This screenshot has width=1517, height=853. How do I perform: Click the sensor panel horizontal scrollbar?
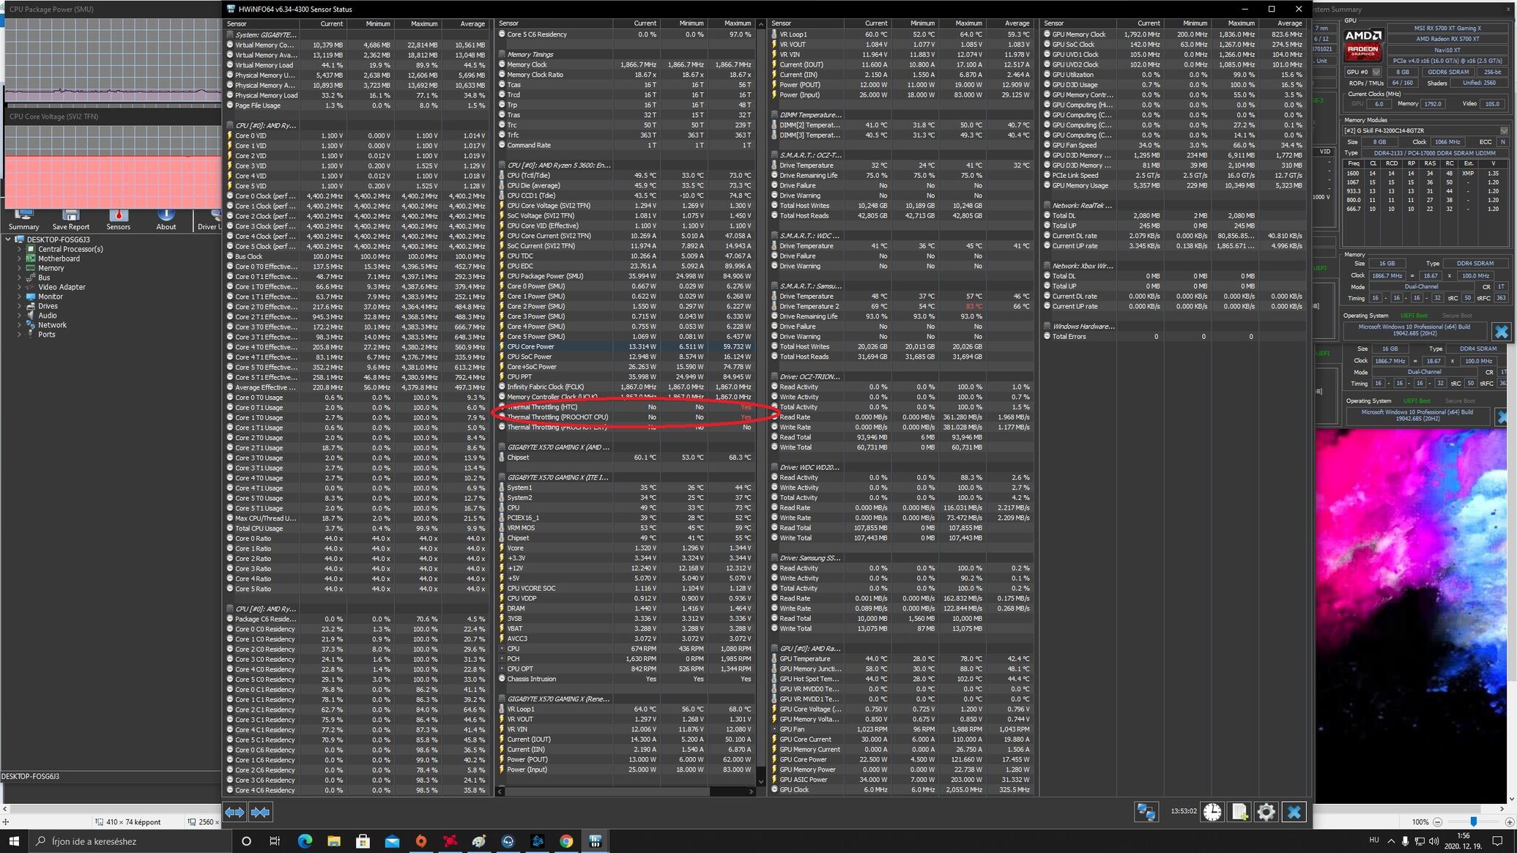click(607, 791)
